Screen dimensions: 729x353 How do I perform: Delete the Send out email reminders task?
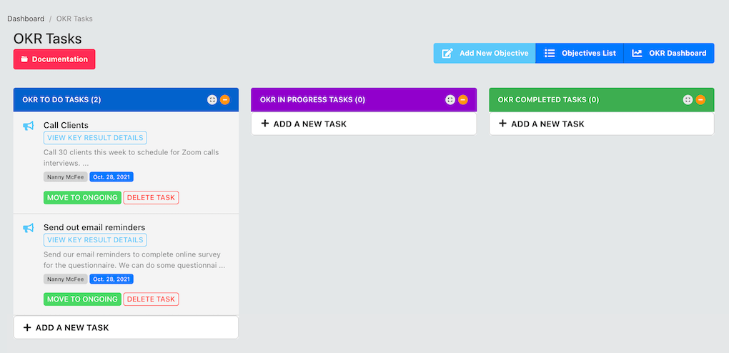[x=151, y=299]
